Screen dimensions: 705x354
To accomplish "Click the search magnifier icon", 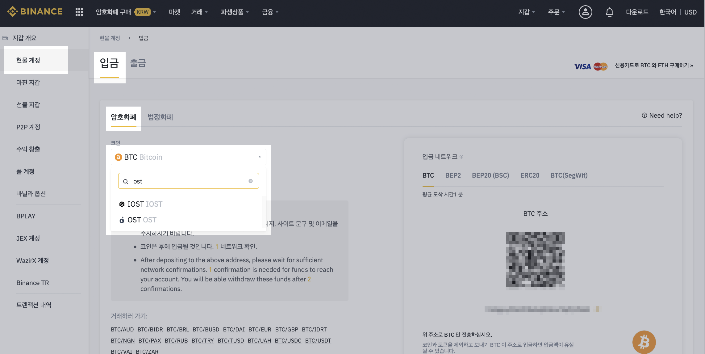I will 126,181.
